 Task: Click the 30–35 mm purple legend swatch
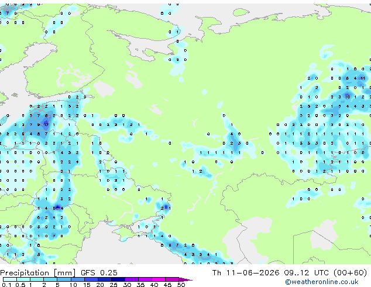(131, 279)
